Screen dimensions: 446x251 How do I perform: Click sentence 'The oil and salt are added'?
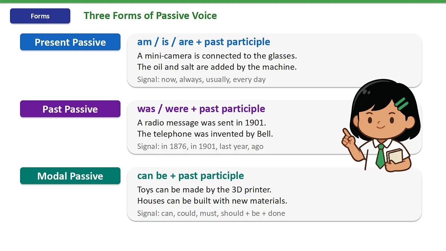pyautogui.click(x=217, y=67)
